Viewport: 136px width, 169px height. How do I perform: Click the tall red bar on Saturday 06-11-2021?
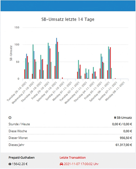pos(110,63)
